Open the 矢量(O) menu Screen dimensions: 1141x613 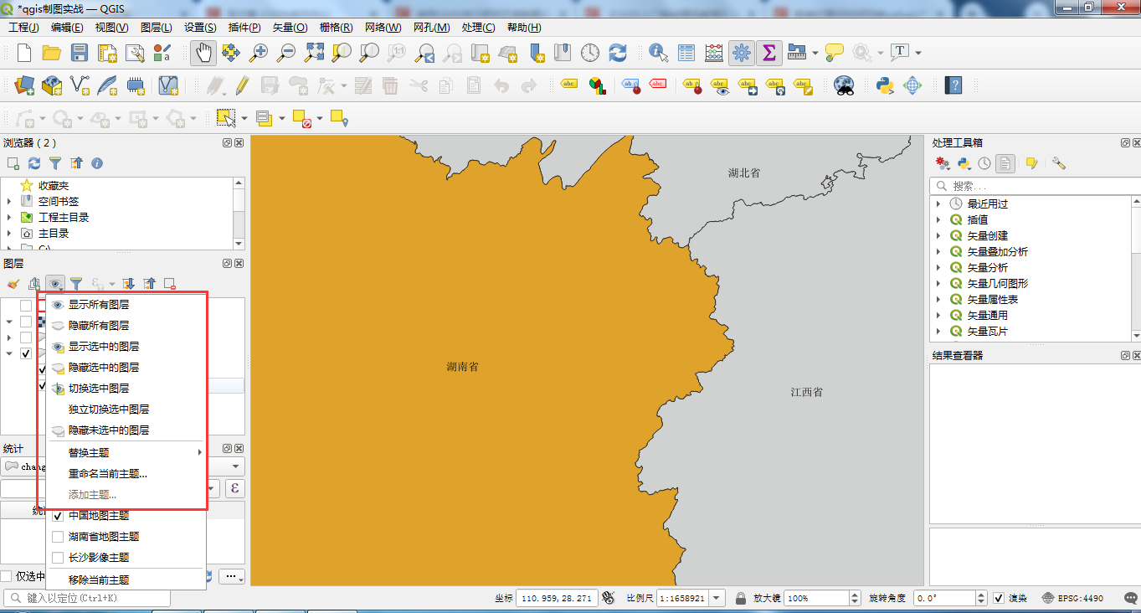290,28
